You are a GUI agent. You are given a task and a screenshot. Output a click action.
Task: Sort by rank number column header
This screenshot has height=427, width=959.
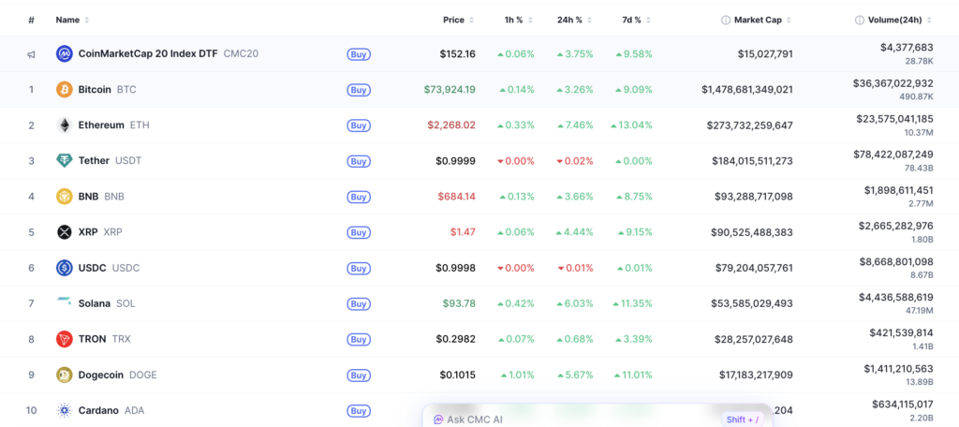pos(31,21)
